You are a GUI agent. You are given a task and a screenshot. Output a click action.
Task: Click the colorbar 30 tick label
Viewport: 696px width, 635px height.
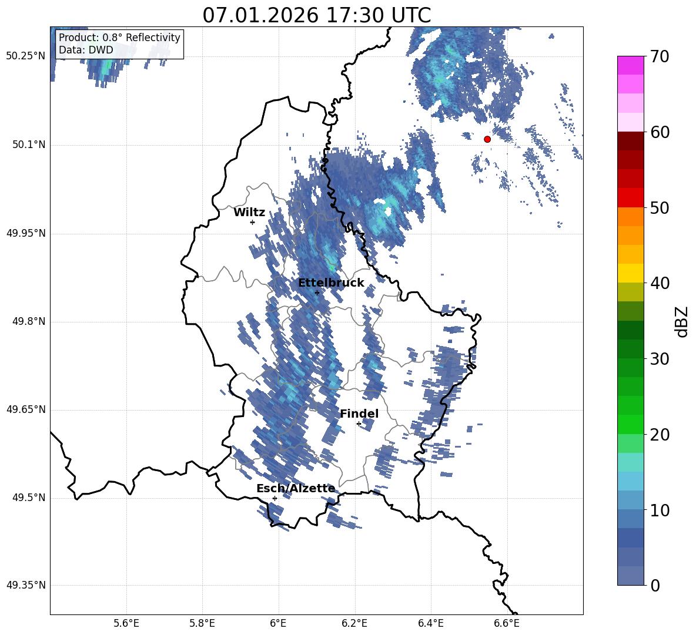[x=660, y=359]
